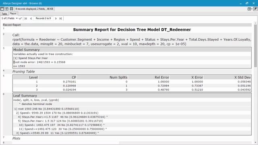
Task: Click the 'CP' column header
Action: (x=74, y=77)
